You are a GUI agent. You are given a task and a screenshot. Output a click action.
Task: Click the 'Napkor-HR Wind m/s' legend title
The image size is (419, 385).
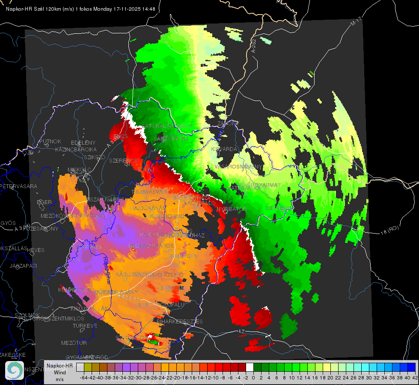point(59,372)
